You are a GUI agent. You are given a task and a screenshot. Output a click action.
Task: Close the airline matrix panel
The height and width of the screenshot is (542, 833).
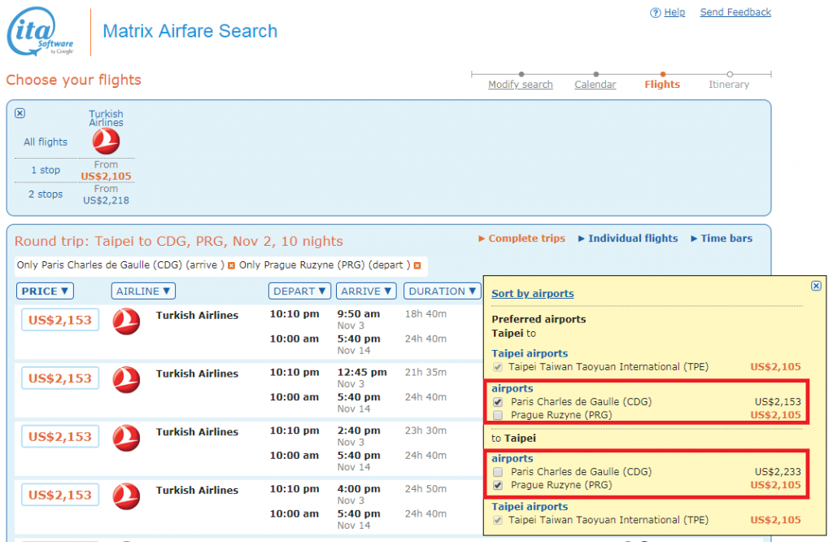pos(20,113)
